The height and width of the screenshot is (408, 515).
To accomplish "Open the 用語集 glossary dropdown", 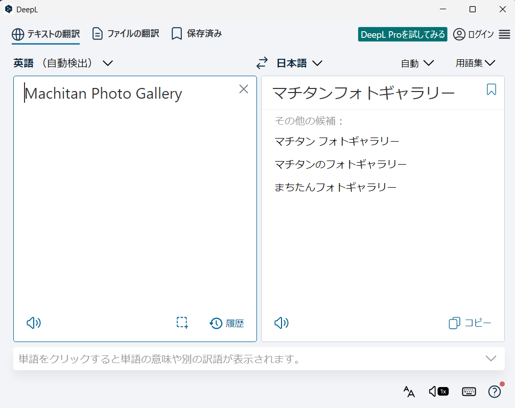I will coord(475,63).
